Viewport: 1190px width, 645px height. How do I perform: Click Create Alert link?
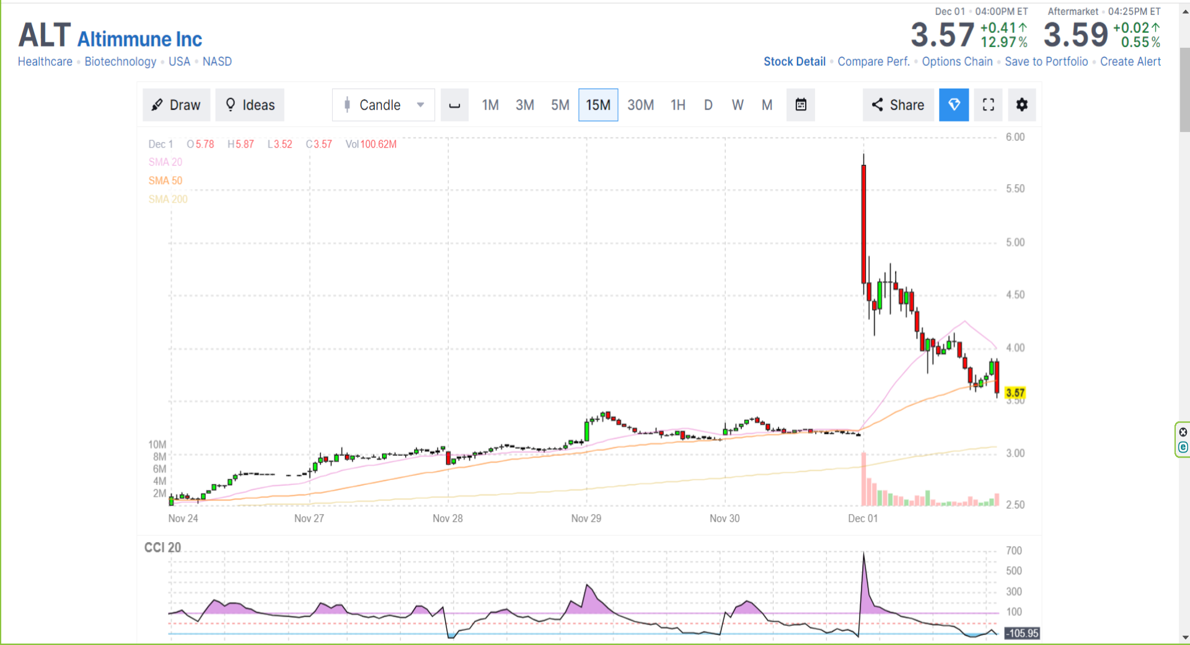pos(1130,61)
